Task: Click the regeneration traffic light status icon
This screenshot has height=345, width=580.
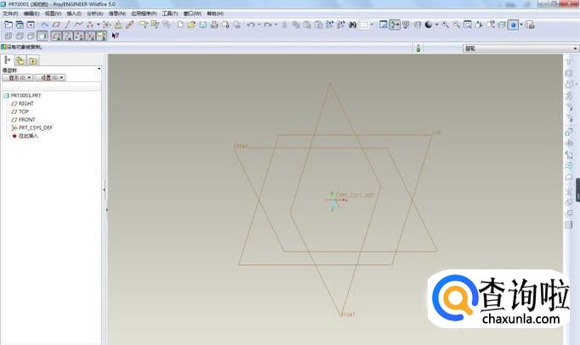Action: pos(418,48)
